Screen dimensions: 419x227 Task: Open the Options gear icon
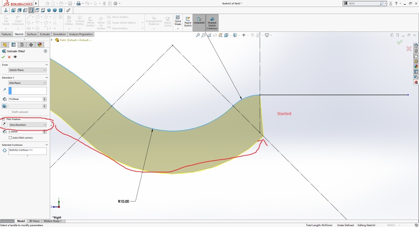click(115, 3)
